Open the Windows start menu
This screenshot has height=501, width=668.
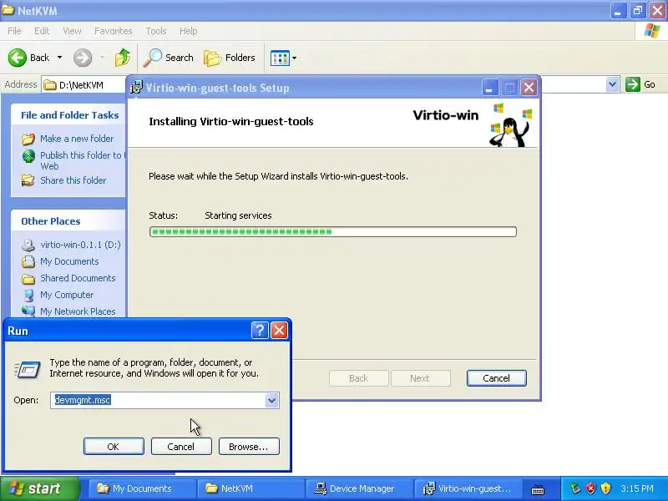[x=39, y=488]
